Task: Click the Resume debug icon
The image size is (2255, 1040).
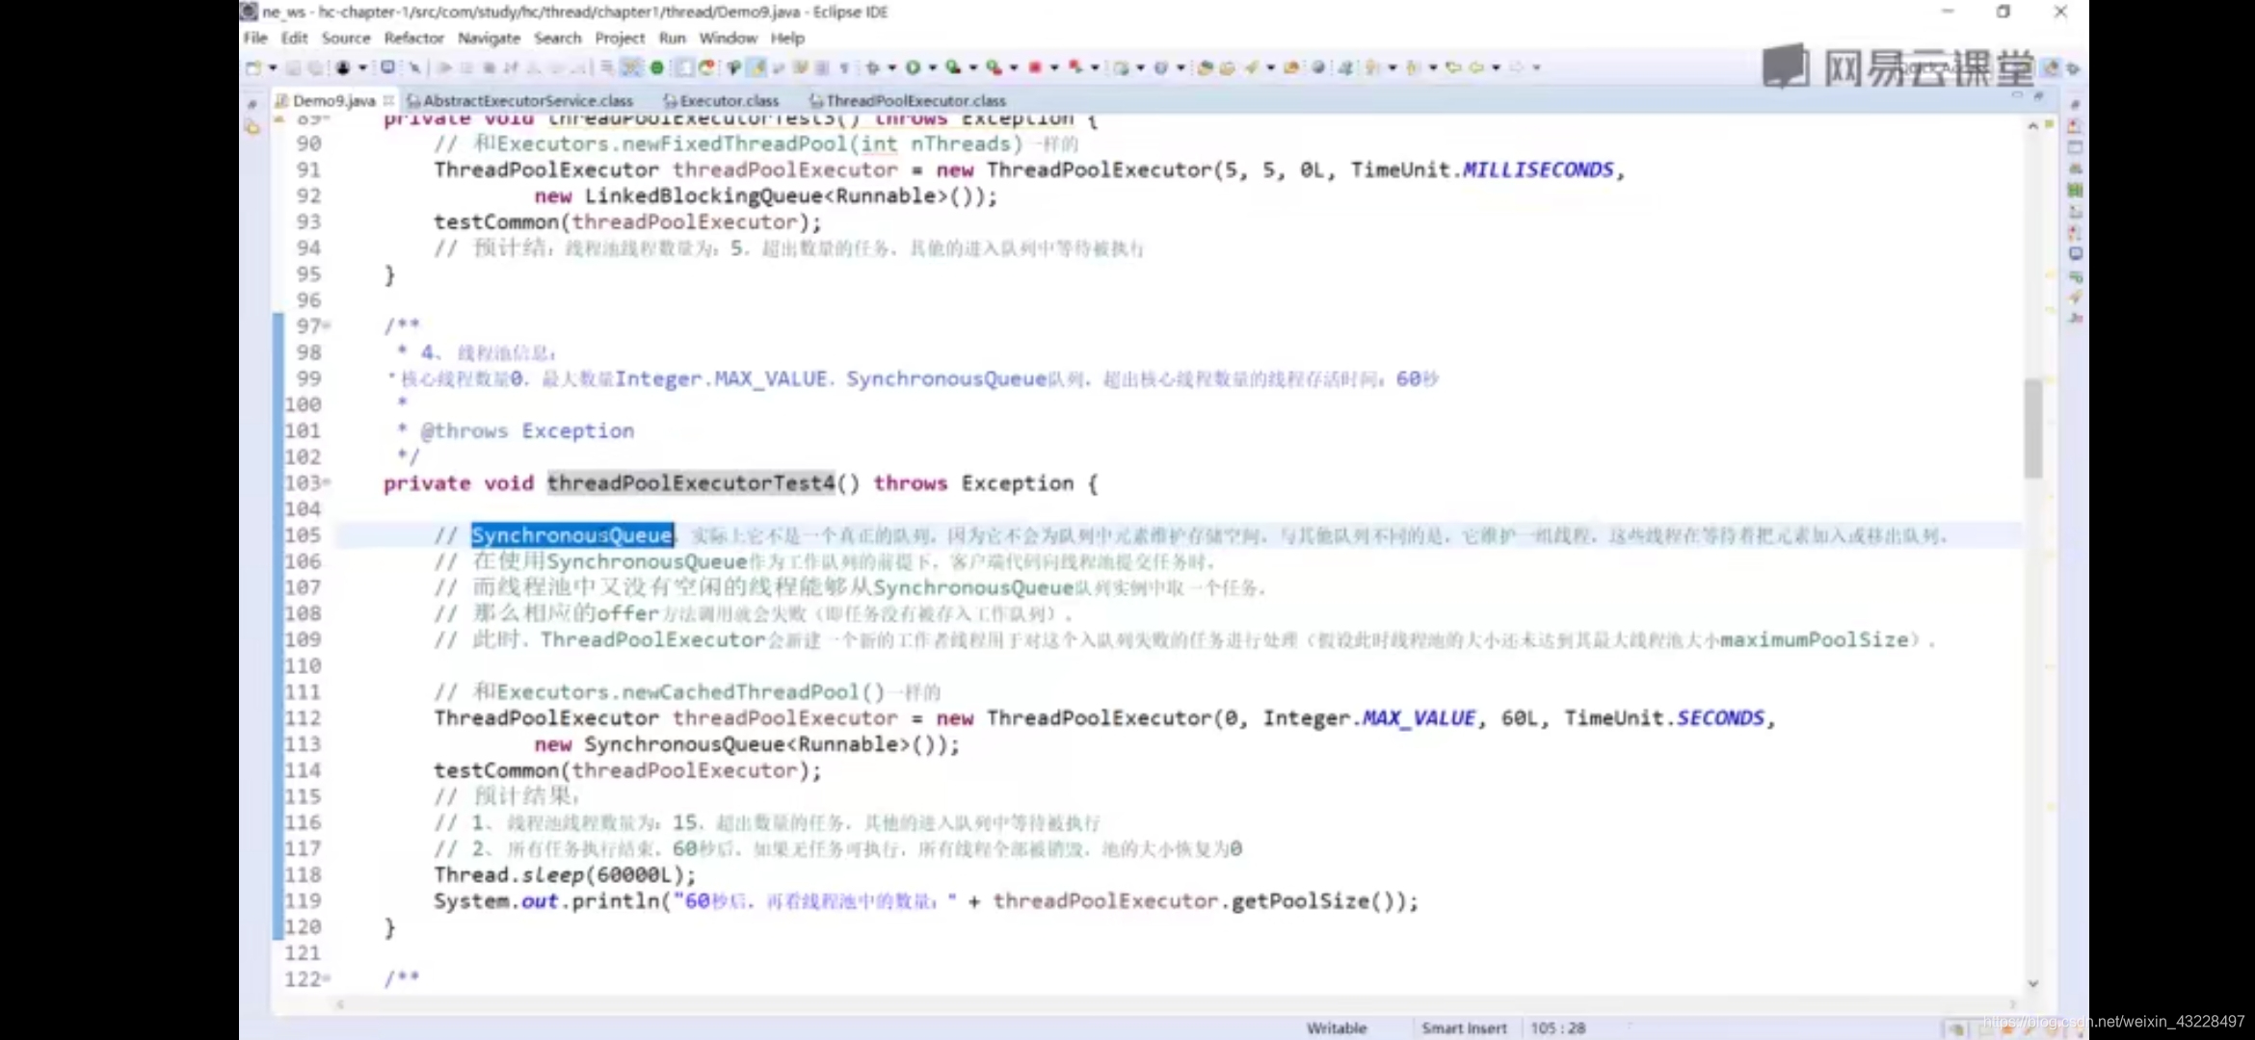Action: pos(444,67)
